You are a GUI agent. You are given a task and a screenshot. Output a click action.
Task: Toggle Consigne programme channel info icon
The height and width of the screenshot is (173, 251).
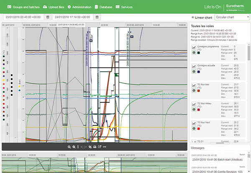pyautogui.click(x=194, y=53)
